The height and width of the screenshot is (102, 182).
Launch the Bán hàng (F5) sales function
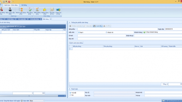[x=37, y=11]
